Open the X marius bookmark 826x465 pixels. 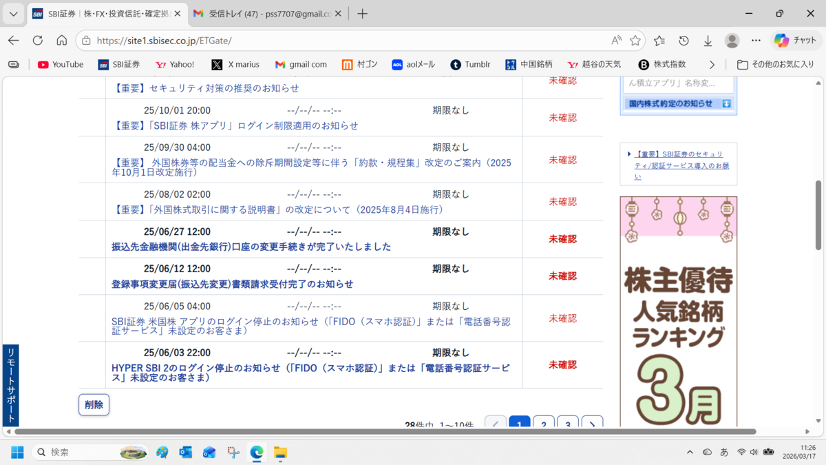click(235, 64)
